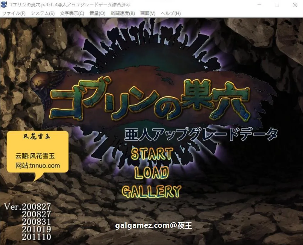
Task: Click the 201110 version number
Action: (37, 237)
